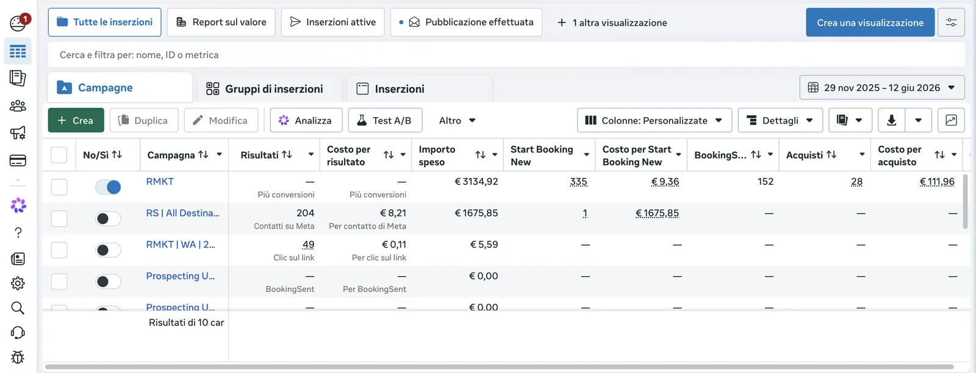Open notifications icon with red badge
This screenshot has width=976, height=373.
(x=18, y=22)
